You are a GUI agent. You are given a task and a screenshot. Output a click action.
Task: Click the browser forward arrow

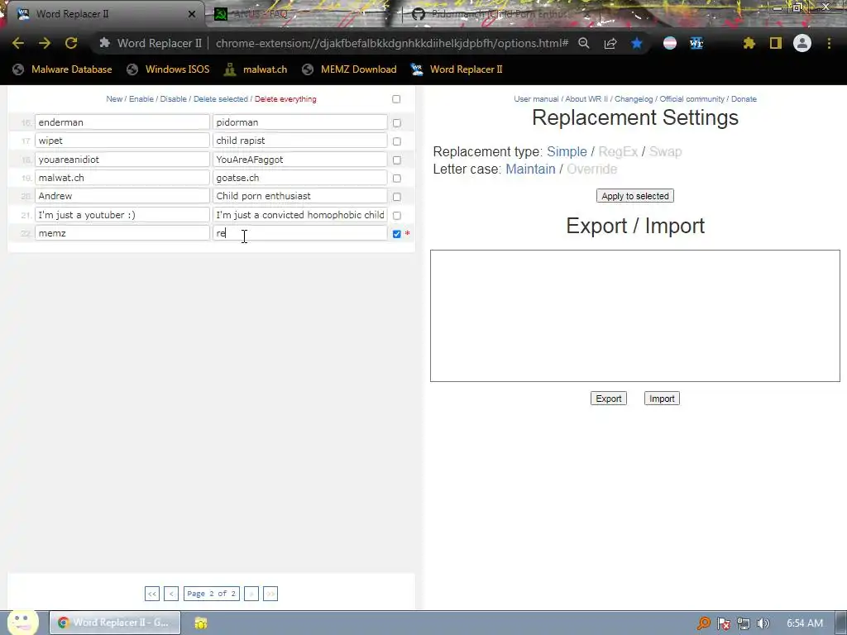pos(45,43)
